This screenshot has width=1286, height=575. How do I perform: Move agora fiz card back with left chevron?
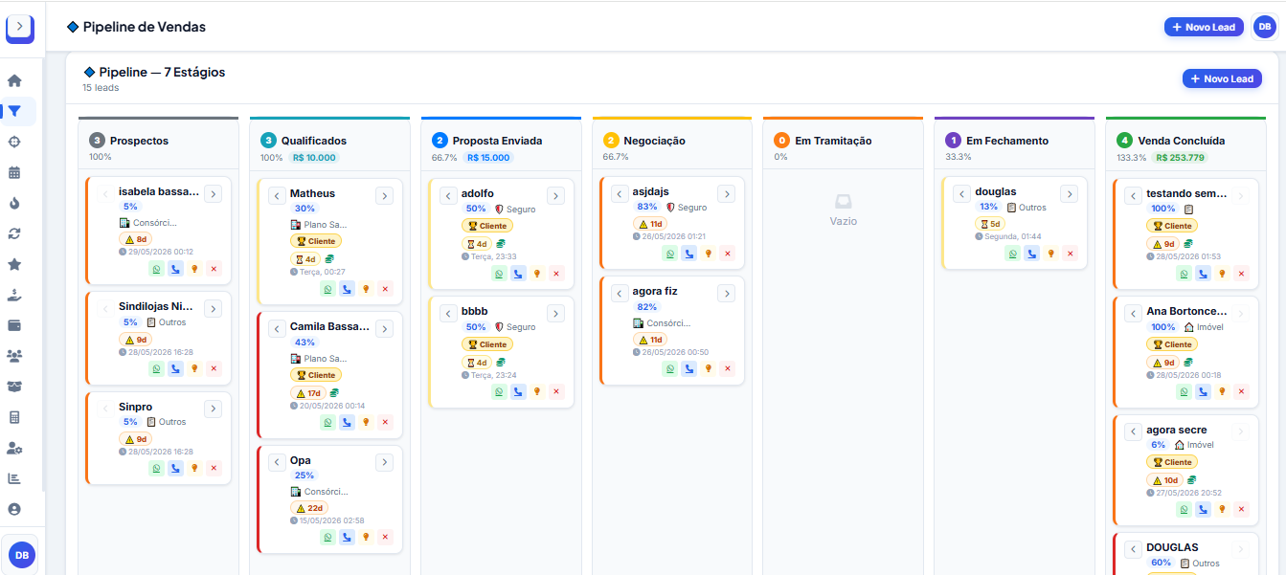(619, 294)
